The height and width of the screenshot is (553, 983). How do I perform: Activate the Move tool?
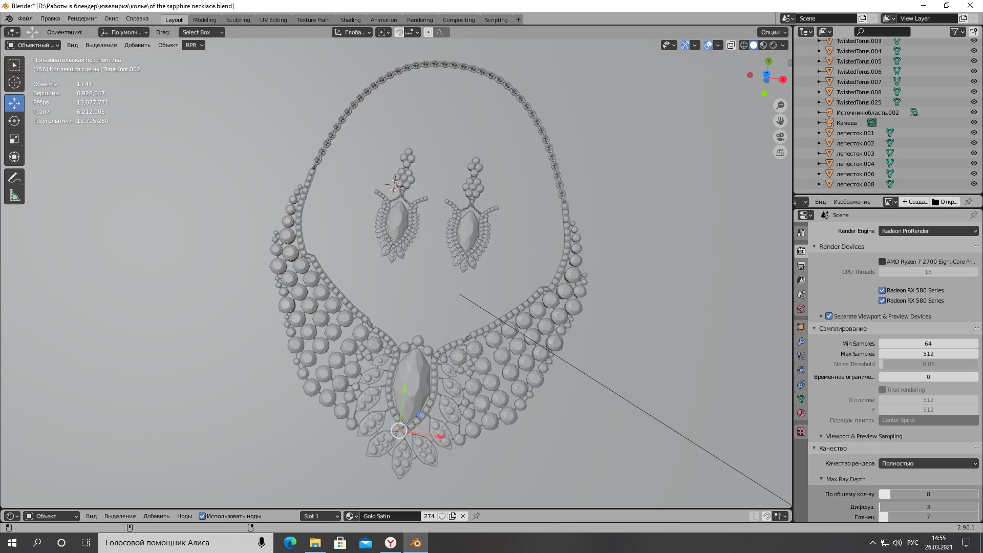(14, 103)
